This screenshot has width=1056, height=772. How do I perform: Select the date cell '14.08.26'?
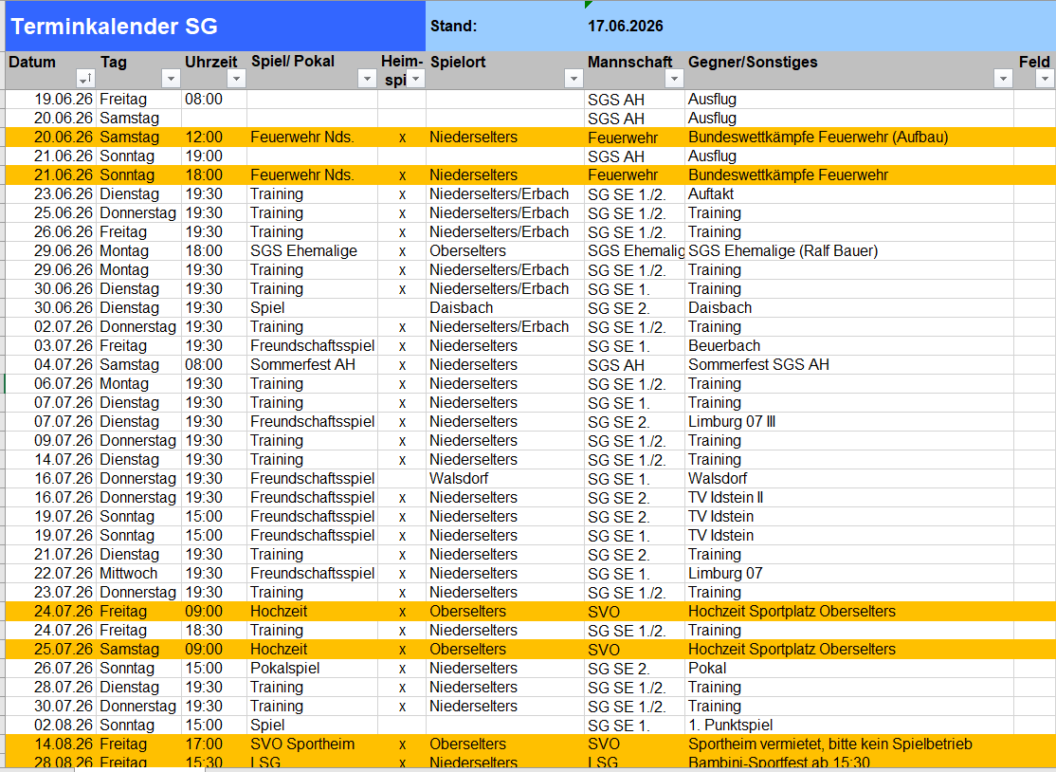(x=52, y=744)
